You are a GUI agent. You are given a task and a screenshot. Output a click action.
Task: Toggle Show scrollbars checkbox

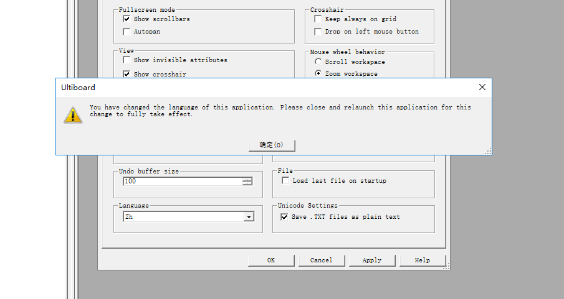click(127, 19)
